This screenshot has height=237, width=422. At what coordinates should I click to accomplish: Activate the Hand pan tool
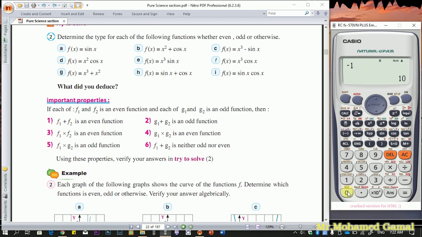[78, 5]
